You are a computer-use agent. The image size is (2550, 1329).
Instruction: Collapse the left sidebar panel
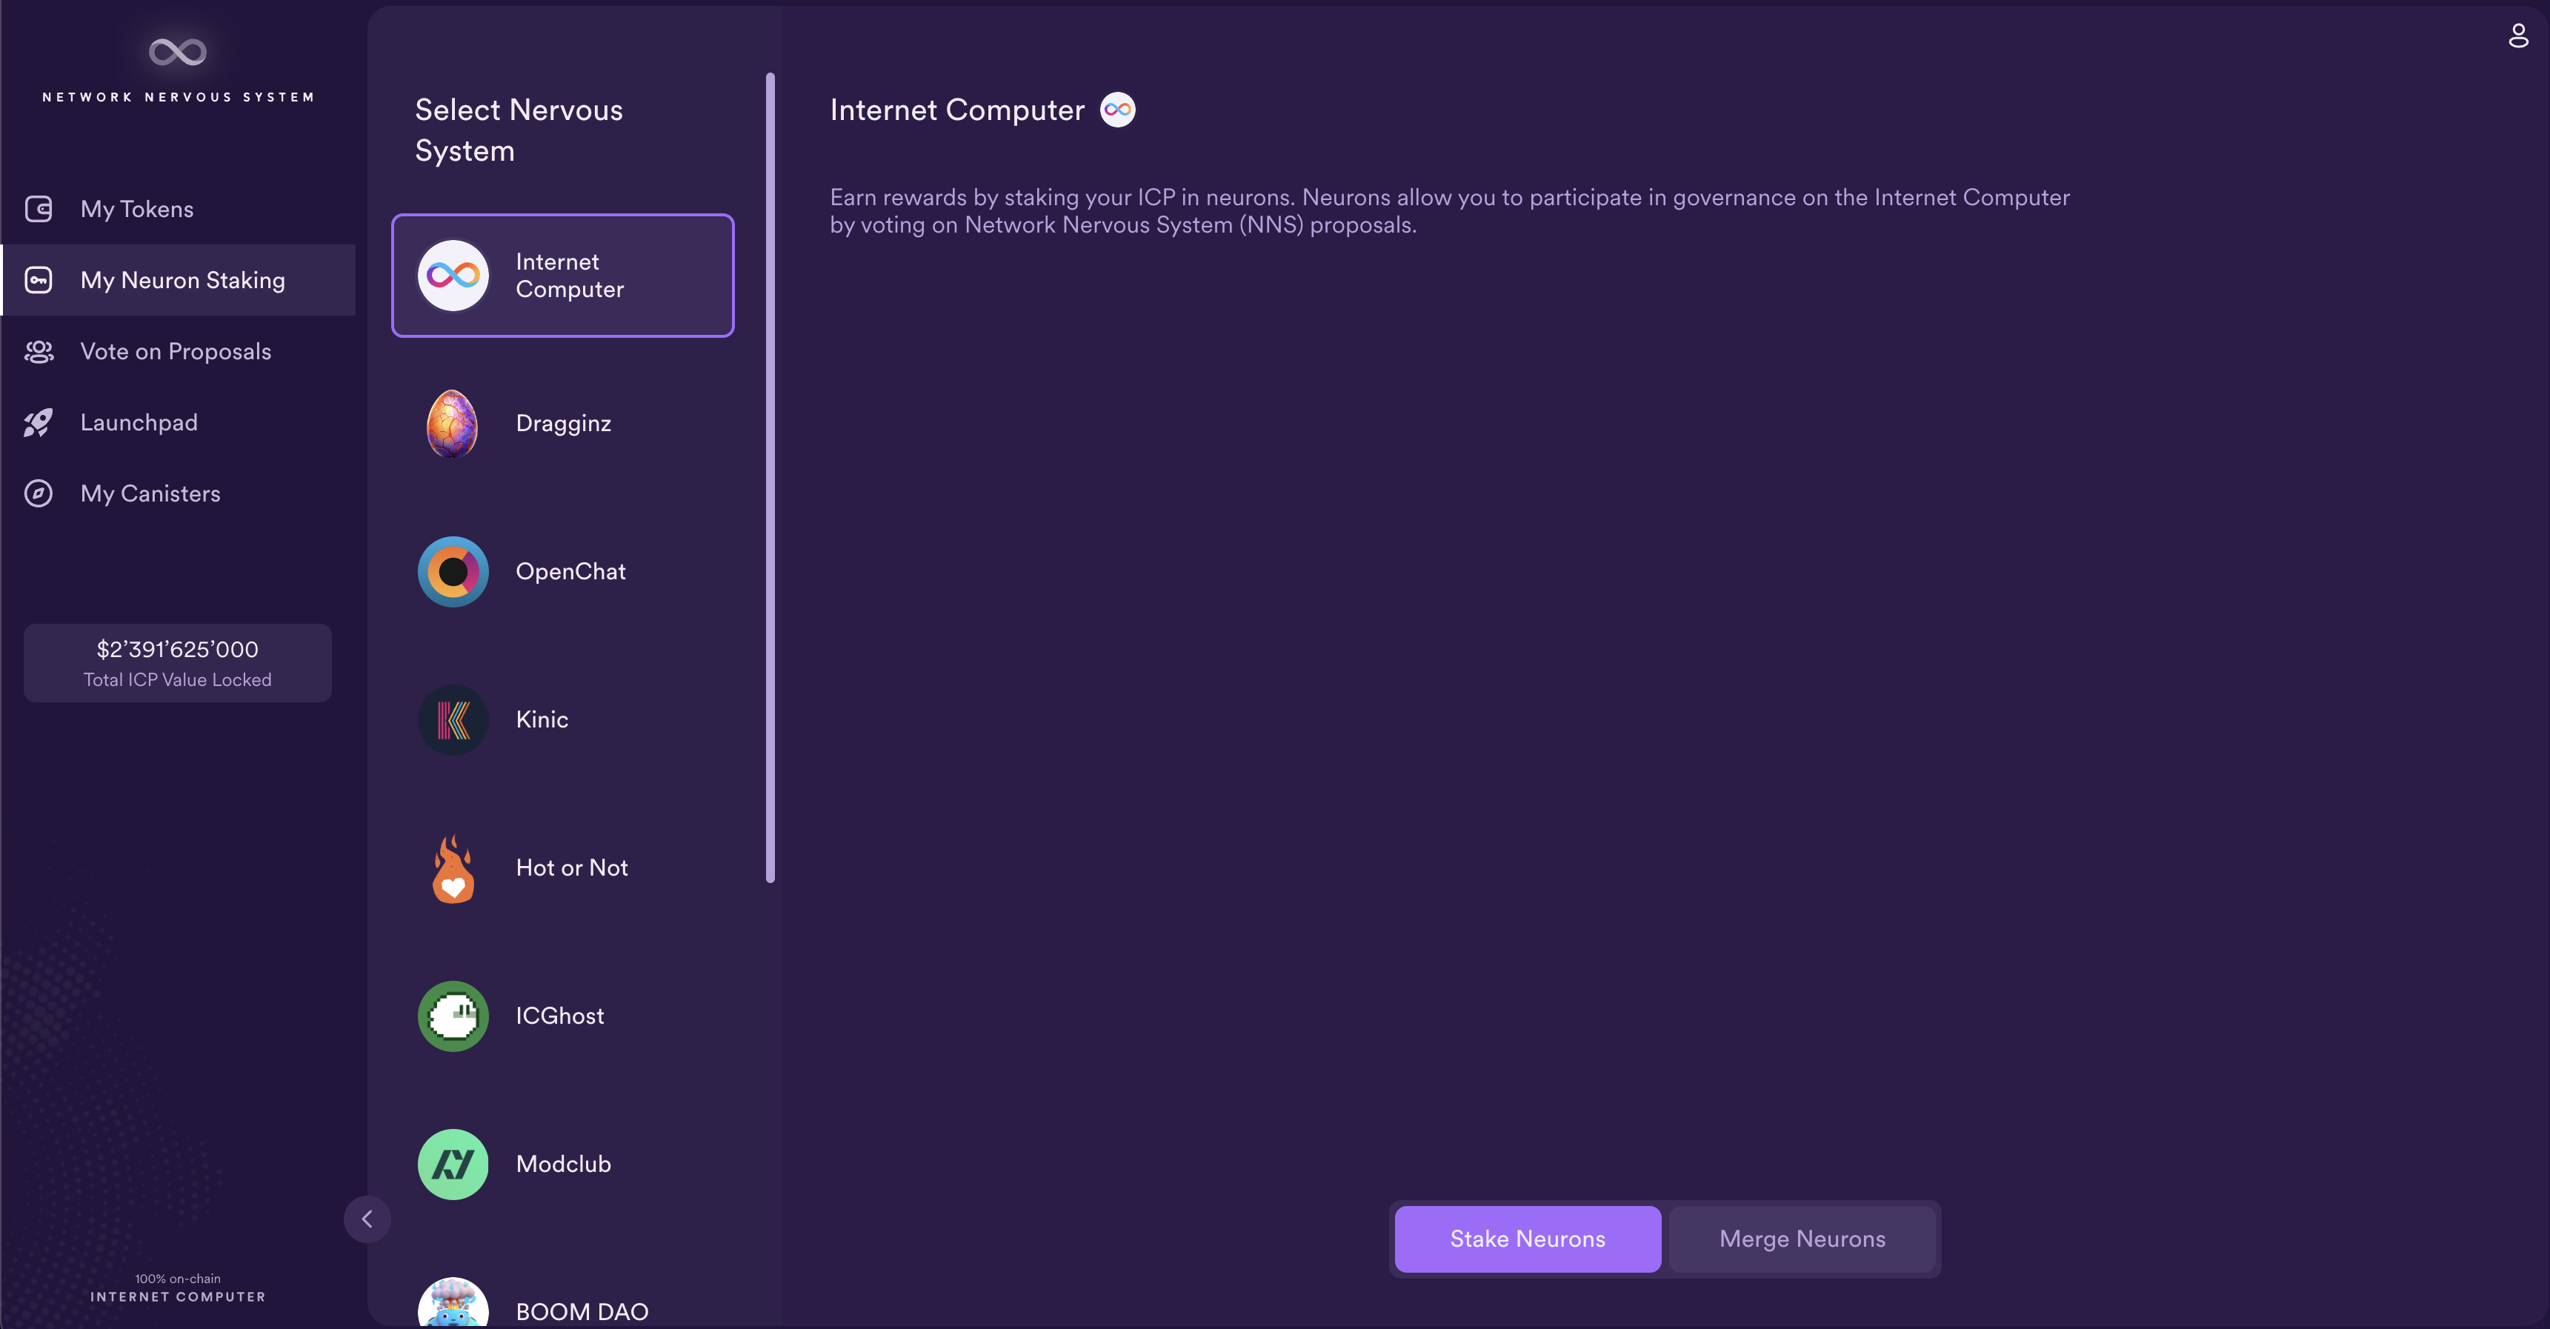[367, 1218]
